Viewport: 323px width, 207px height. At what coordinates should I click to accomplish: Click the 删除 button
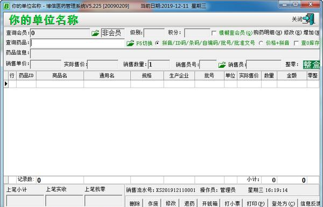(135, 203)
